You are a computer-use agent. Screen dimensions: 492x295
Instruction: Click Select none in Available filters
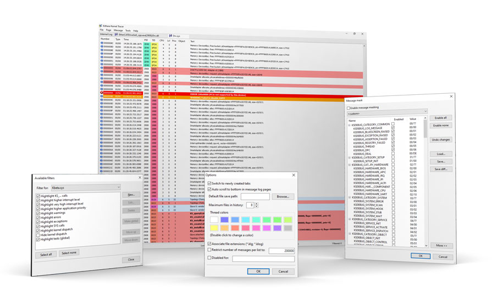tap(69, 253)
